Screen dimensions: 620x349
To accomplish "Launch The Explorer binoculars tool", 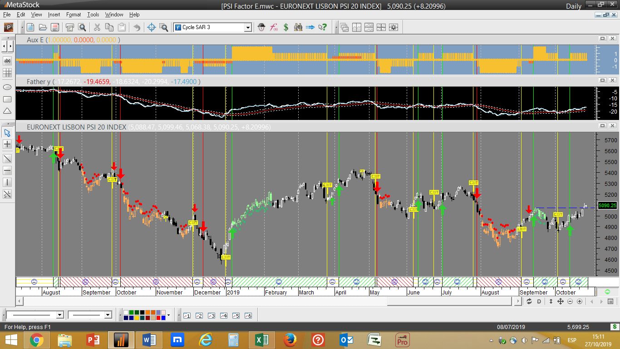I will point(298,27).
